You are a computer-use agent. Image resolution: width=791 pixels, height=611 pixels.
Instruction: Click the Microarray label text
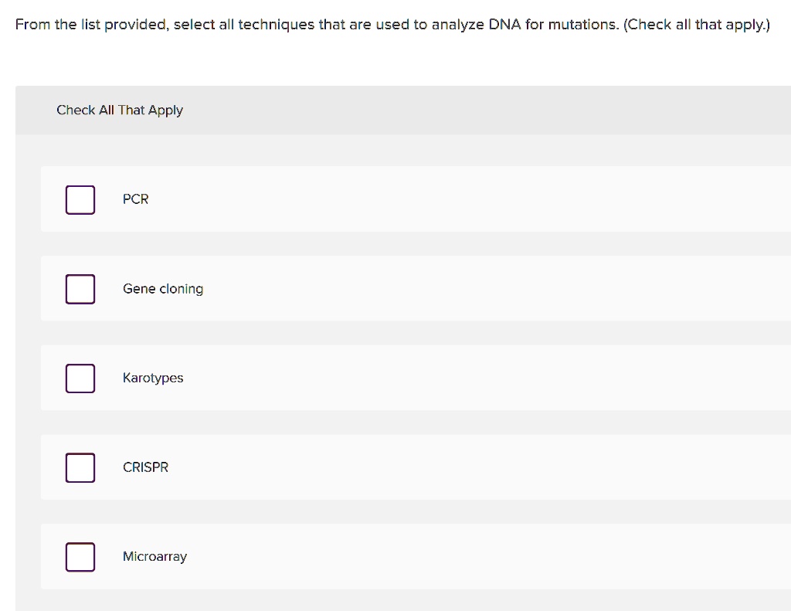click(x=154, y=556)
